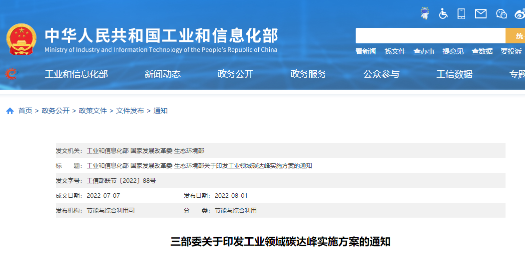Viewport: 525px width, 266px height.
Task: Open the mobile phone version icon
Action: pos(462,13)
